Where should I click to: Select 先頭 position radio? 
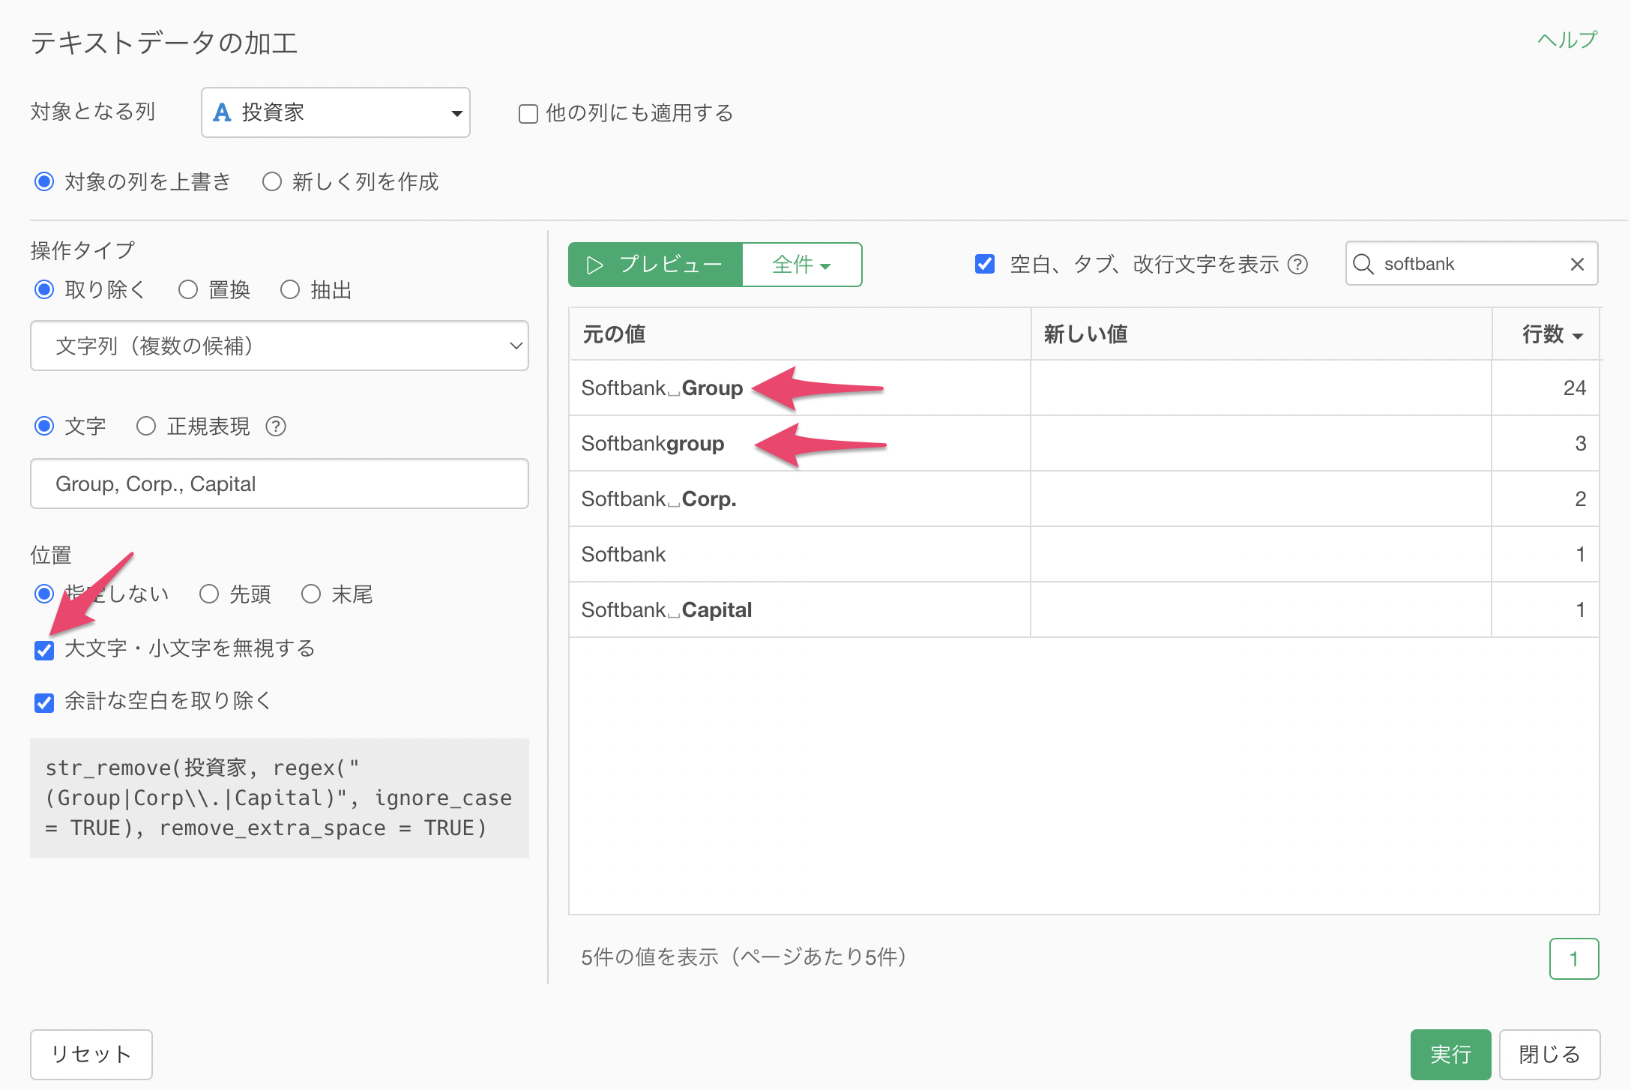coord(209,594)
